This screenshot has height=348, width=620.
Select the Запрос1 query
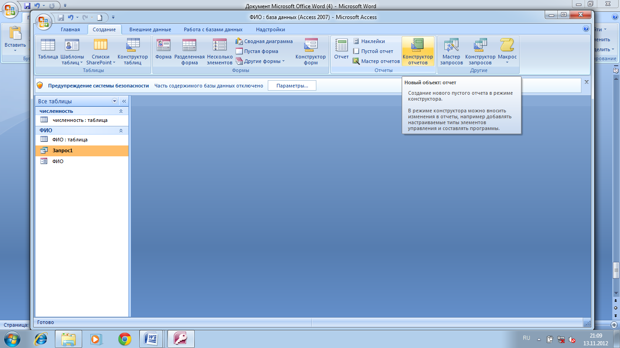coord(82,150)
